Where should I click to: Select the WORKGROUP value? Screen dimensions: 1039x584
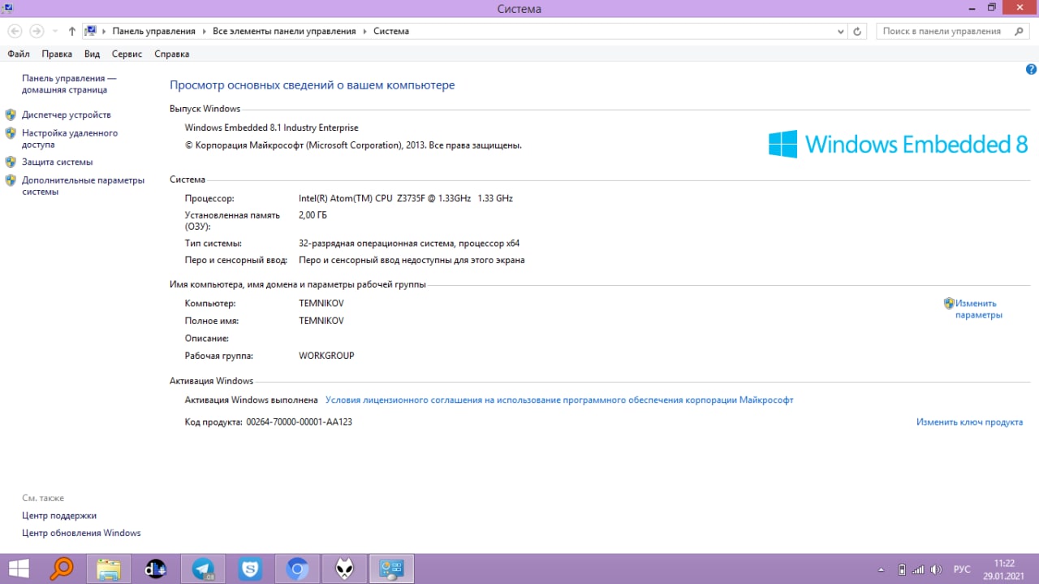[326, 355]
